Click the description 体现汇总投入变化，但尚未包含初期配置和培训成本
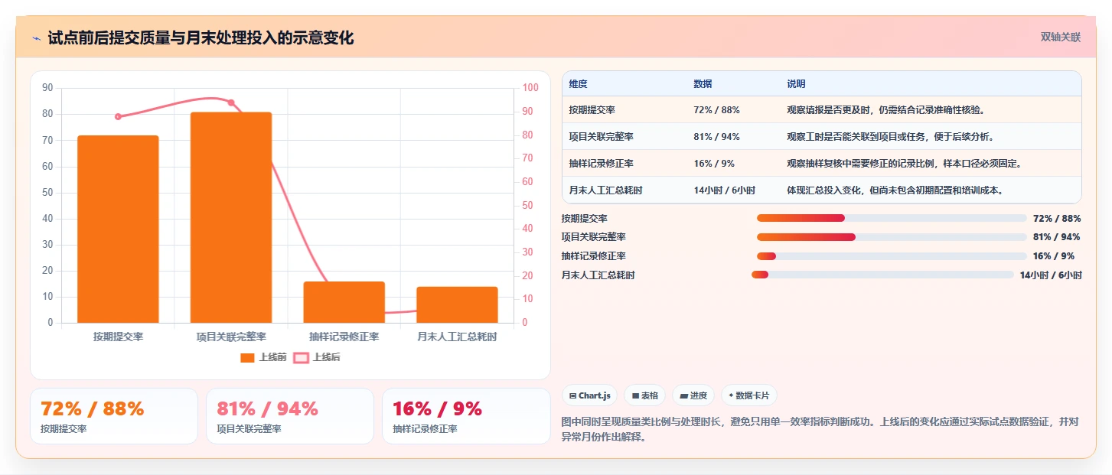This screenshot has width=1112, height=475. coord(895,190)
